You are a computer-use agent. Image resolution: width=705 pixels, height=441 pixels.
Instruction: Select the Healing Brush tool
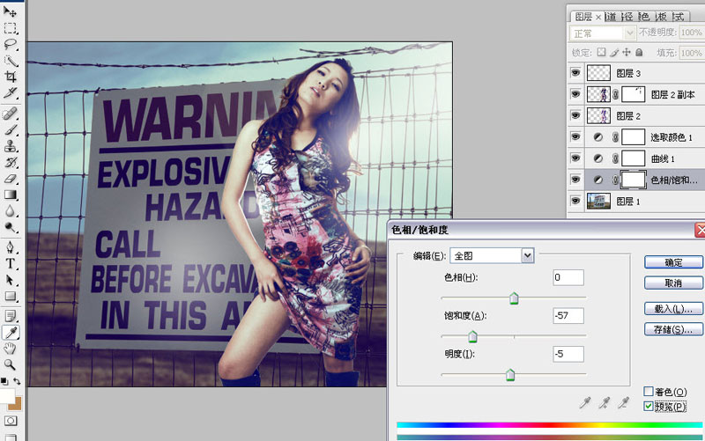10,114
